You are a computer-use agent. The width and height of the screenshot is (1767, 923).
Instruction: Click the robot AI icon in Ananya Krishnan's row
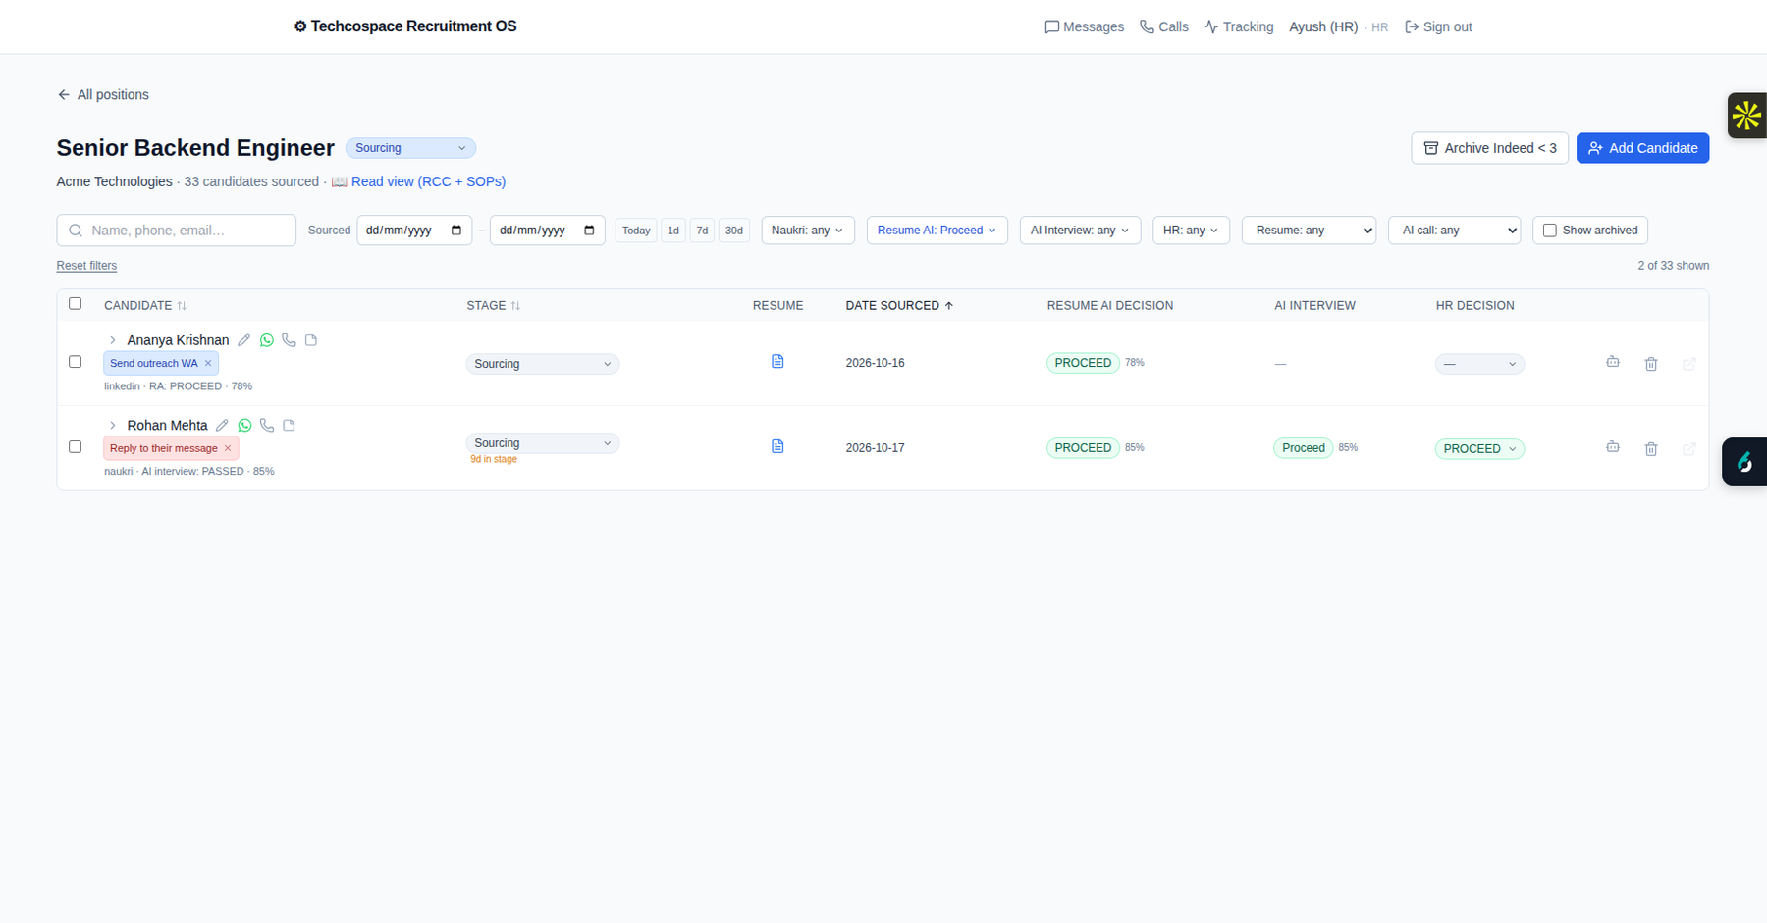pos(1613,362)
